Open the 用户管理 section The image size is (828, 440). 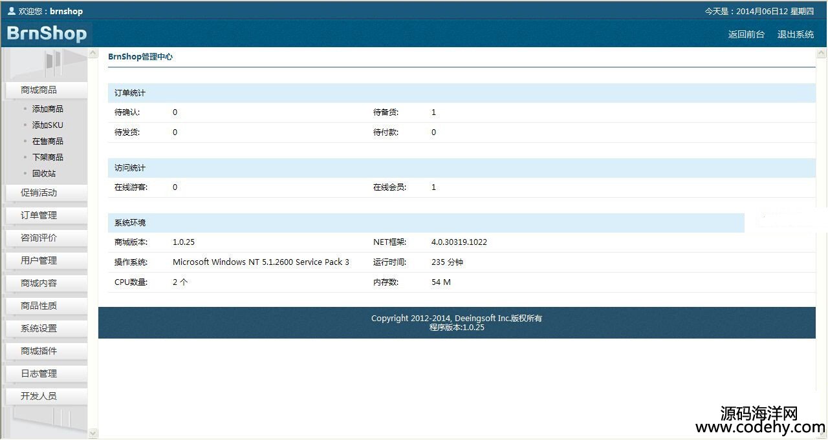pyautogui.click(x=39, y=260)
